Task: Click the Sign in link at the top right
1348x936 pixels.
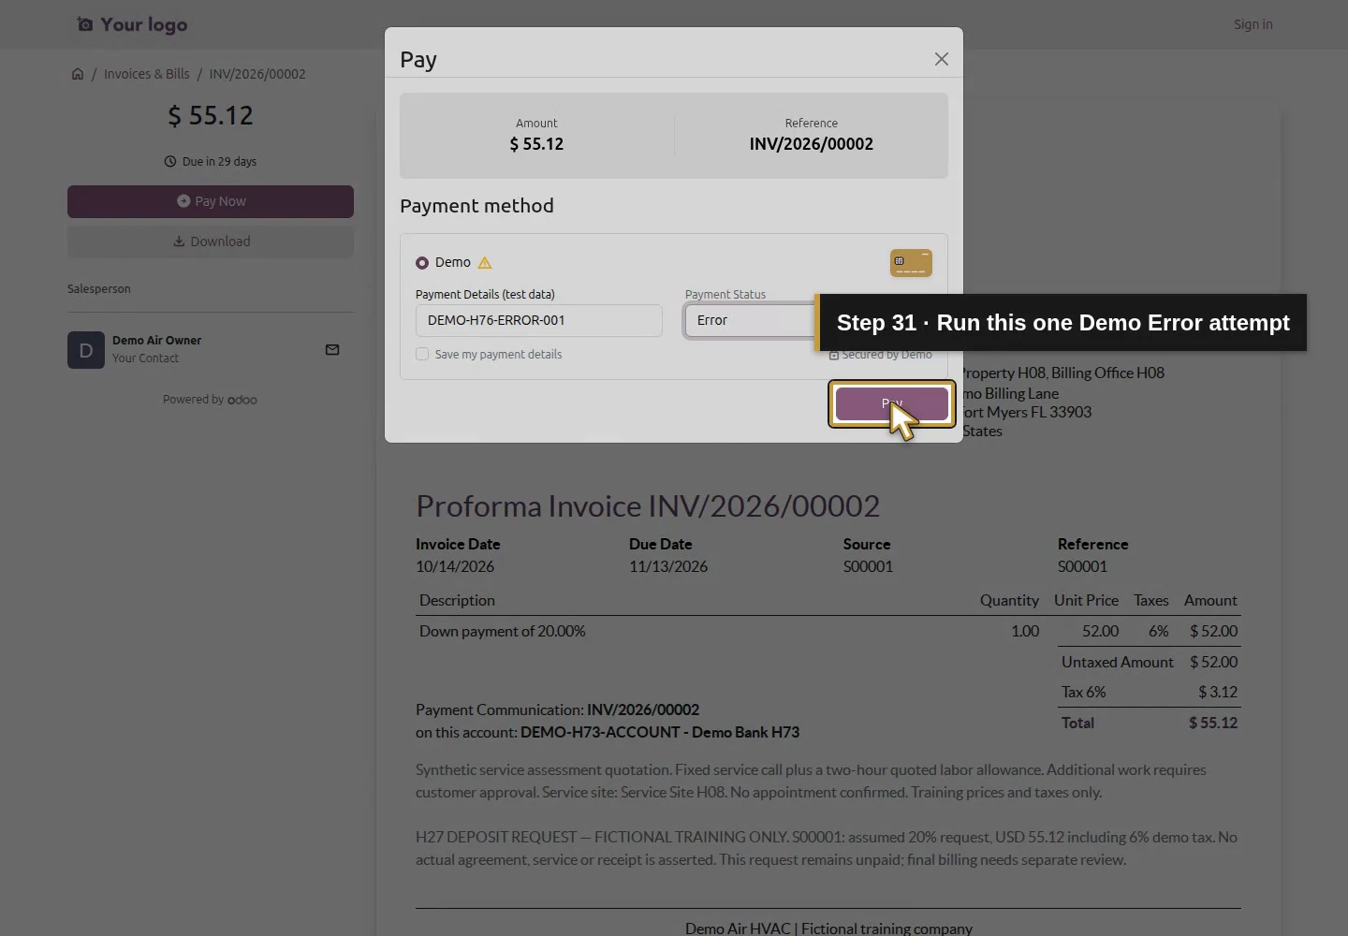Action: click(1253, 24)
